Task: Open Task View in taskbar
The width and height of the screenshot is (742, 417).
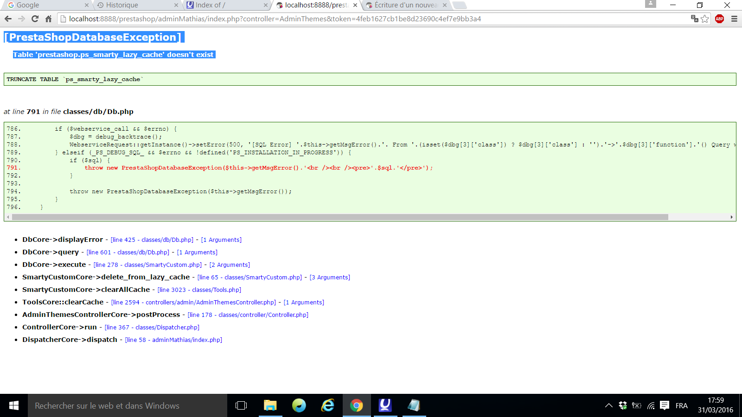Action: click(x=241, y=405)
